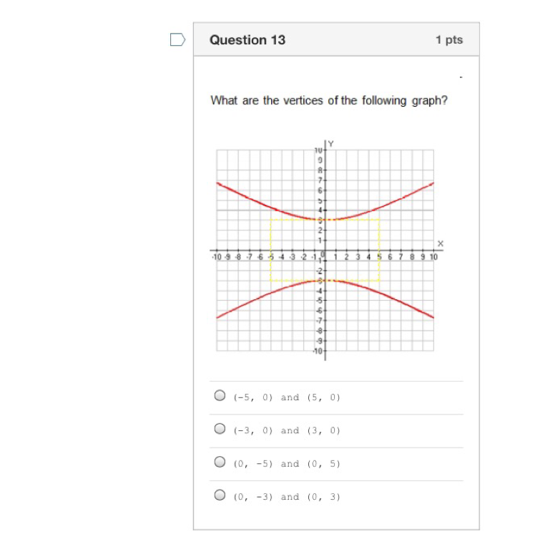Viewport: 535px width, 537px height.
Task: Click the left end of upper red curve
Action: 218,184
